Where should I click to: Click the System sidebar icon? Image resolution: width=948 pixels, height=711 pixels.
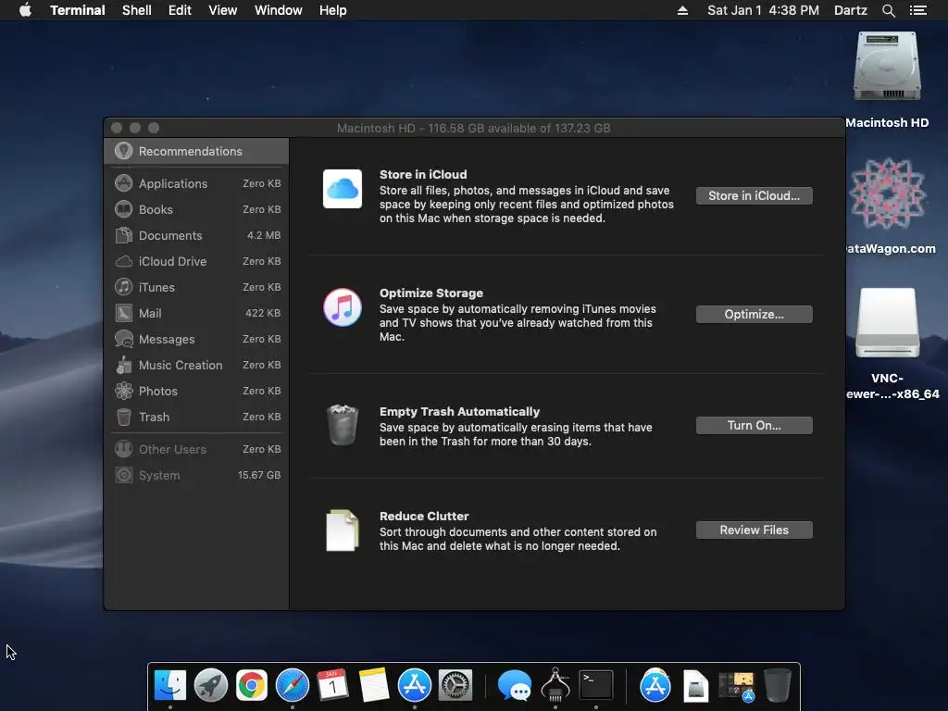point(124,475)
